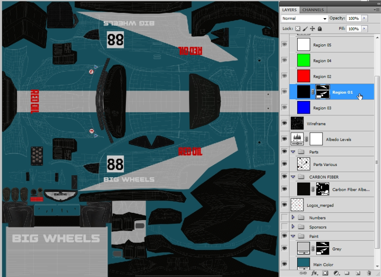The height and width of the screenshot is (277, 381).
Task: Select the Region 03 layer
Action: pos(331,108)
